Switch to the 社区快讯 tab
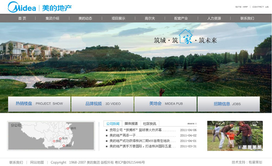 (150, 123)
